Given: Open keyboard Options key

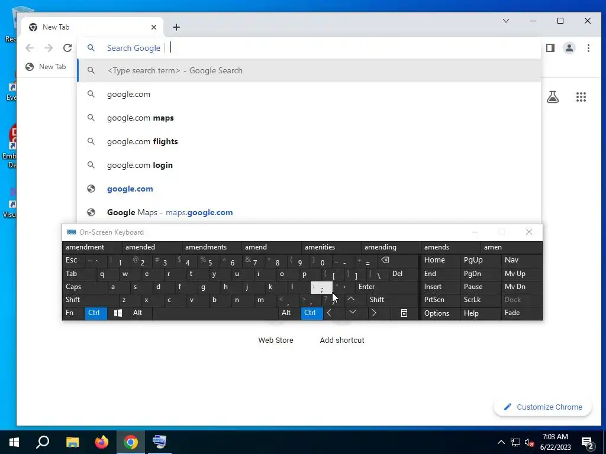Looking at the screenshot, I should point(440,313).
